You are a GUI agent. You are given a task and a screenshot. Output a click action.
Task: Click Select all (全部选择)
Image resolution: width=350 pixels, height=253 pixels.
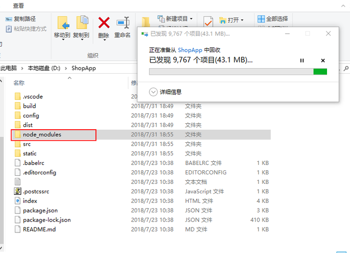click(272, 19)
